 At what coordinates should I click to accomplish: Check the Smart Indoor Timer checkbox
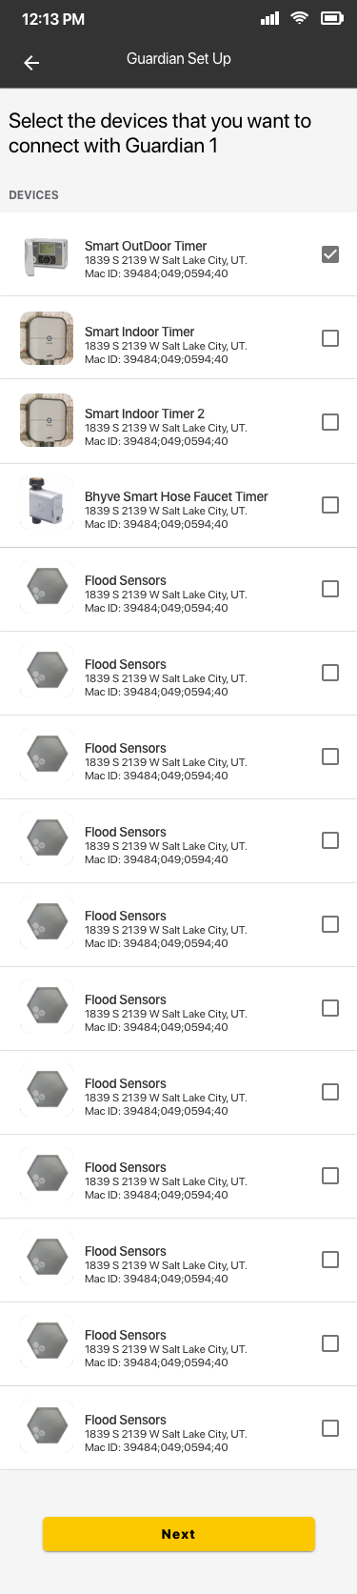click(x=330, y=338)
